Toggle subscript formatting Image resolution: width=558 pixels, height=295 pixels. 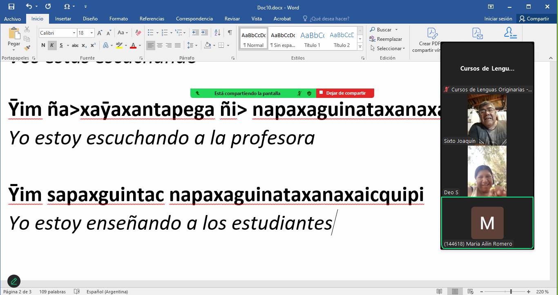(84, 45)
